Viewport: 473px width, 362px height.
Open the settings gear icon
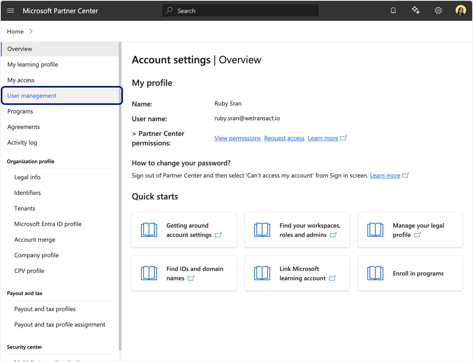coord(438,11)
